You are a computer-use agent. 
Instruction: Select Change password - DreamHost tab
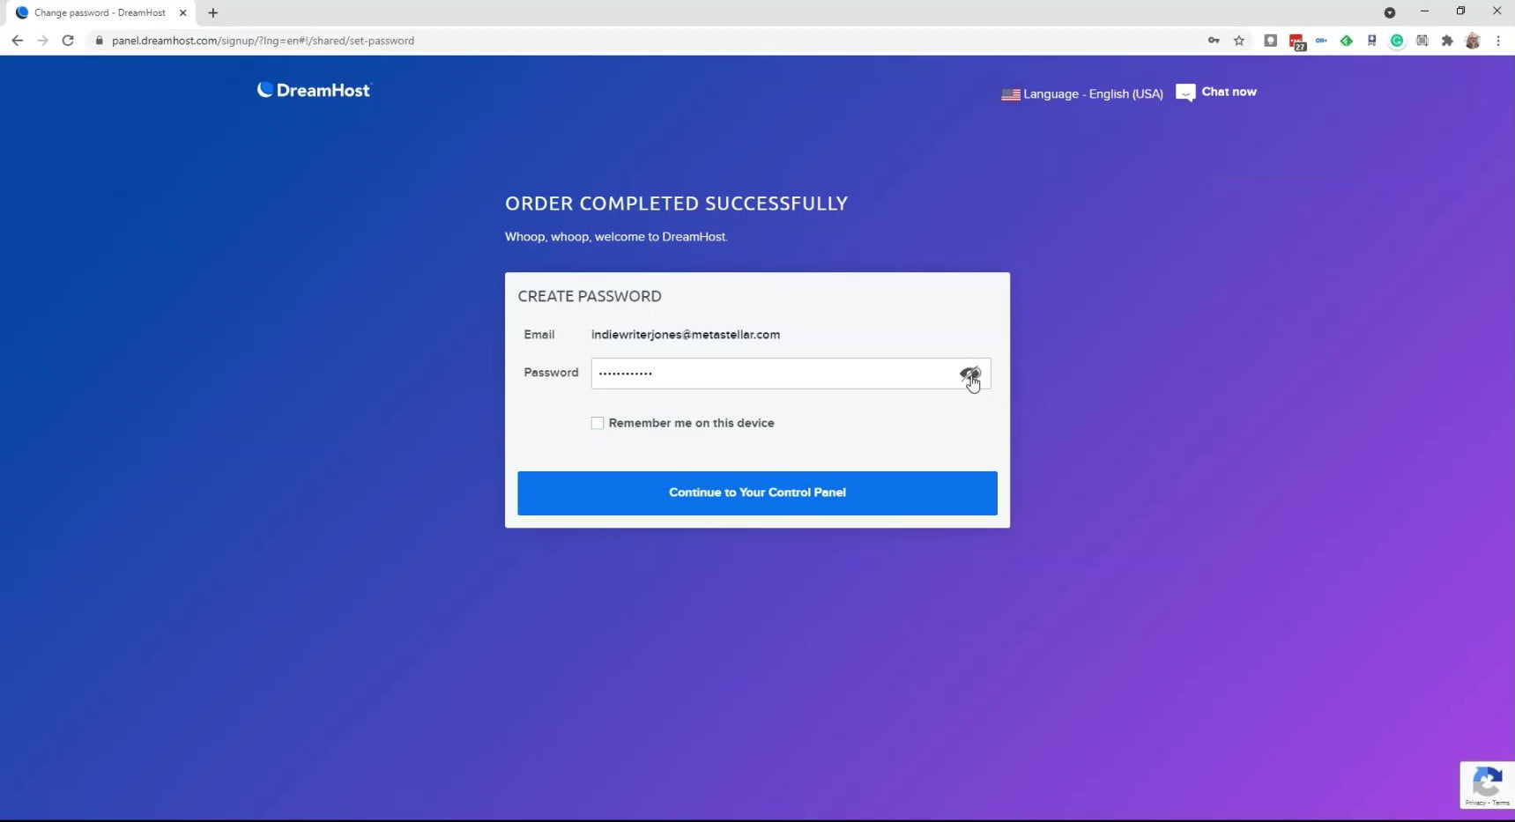pos(100,13)
